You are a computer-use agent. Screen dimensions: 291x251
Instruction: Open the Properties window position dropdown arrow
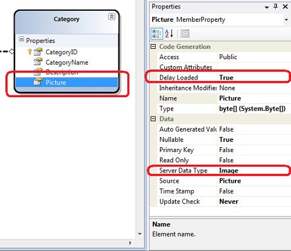tap(267, 7)
